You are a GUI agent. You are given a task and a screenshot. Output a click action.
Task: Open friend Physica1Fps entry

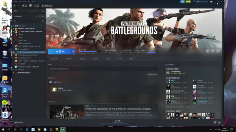[x=203, y=102]
